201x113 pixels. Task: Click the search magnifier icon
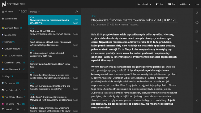pos(76,12)
